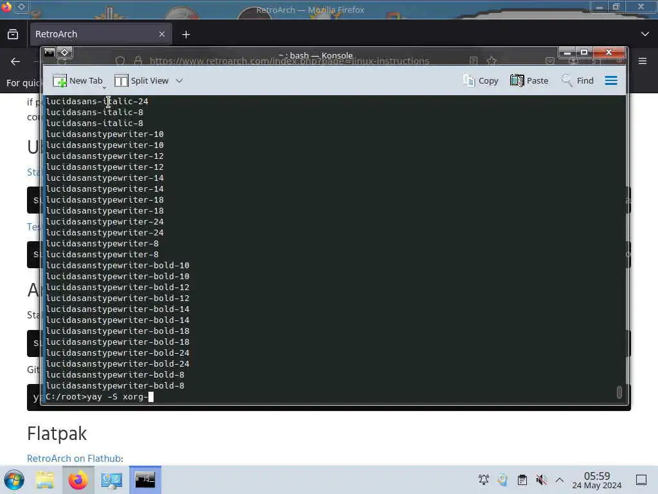This screenshot has width=658, height=494.
Task: Open file manager from taskbar
Action: click(45, 480)
